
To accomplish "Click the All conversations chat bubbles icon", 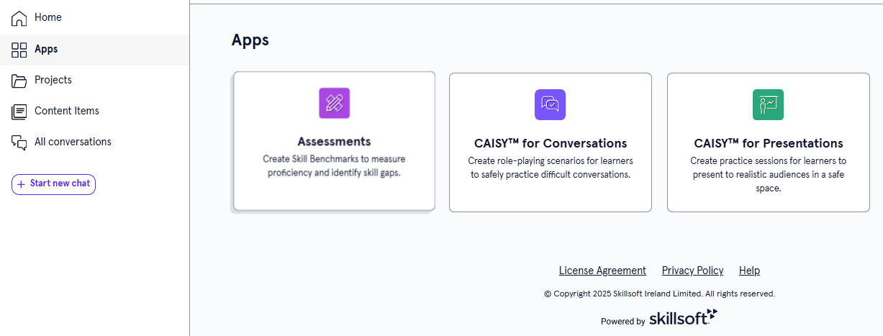I will coord(19,142).
